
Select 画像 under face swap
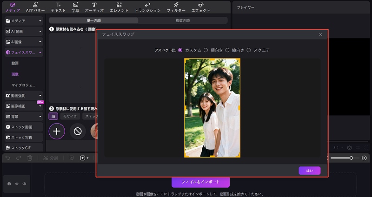coord(15,74)
